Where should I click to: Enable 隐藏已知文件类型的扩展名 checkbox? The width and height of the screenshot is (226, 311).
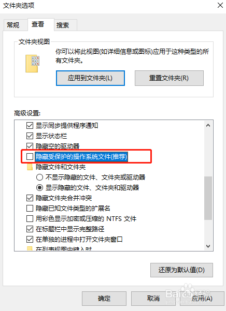tap(30, 208)
